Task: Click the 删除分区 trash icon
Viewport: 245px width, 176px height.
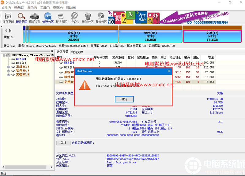Action: (88, 18)
